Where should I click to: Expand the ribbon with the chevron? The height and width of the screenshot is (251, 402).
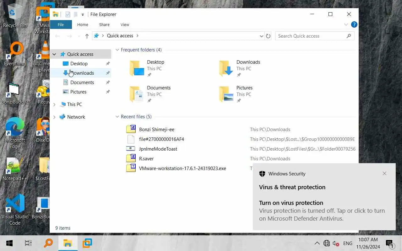click(x=346, y=24)
